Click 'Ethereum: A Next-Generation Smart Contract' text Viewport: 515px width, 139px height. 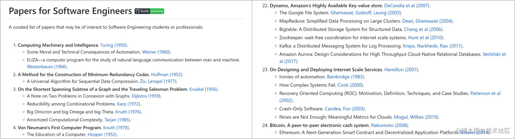point(369,133)
